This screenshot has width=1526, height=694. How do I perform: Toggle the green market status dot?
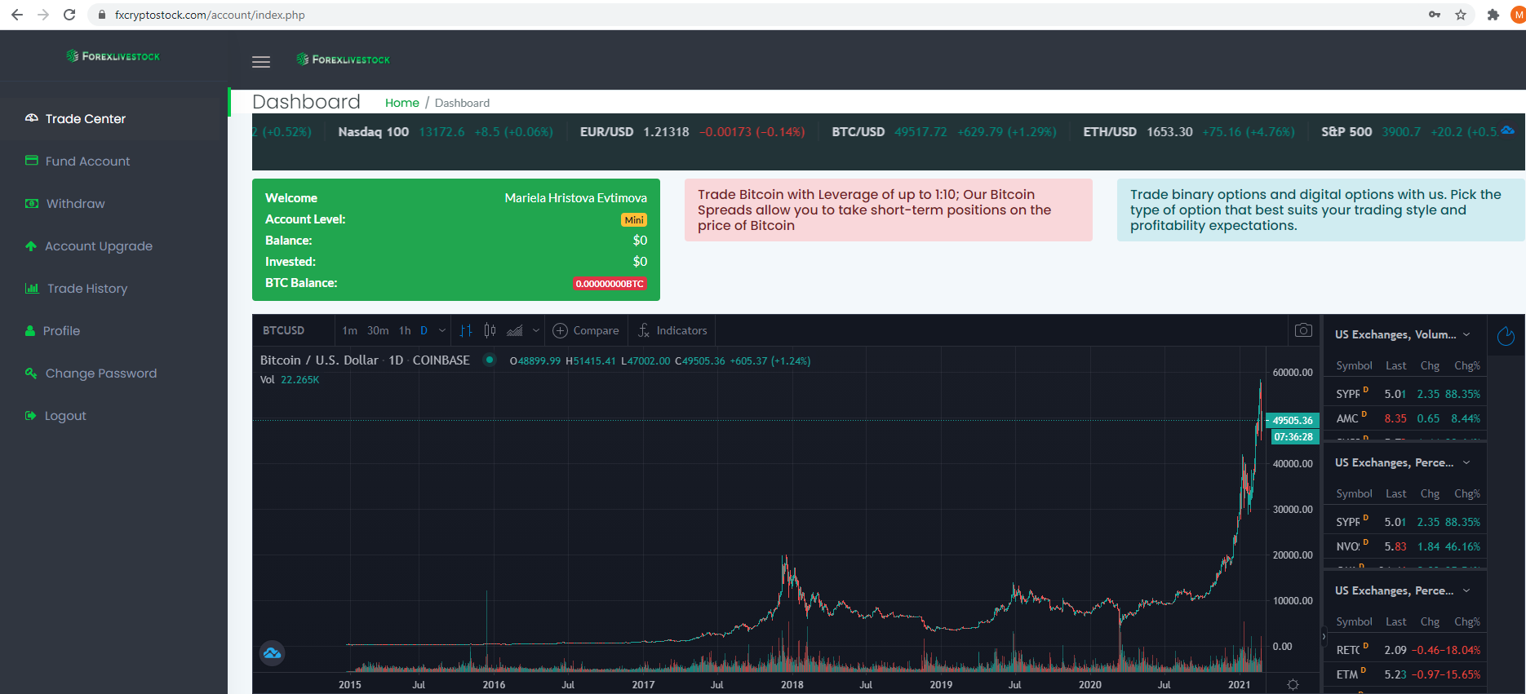[x=490, y=360]
